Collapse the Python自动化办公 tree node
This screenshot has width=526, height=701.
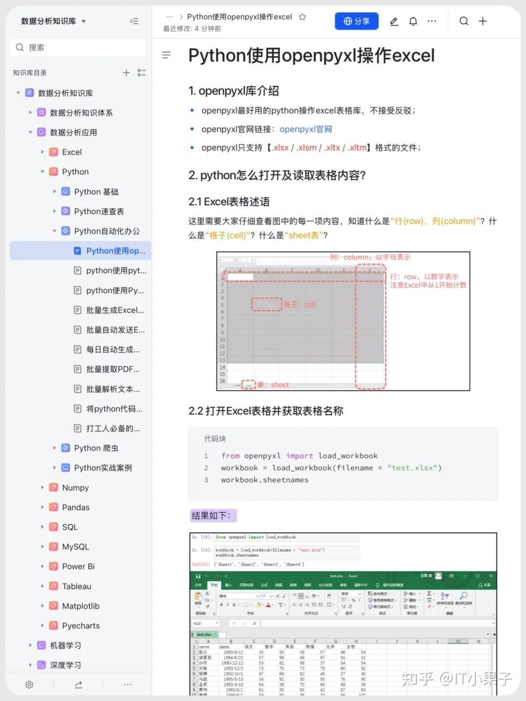click(54, 231)
